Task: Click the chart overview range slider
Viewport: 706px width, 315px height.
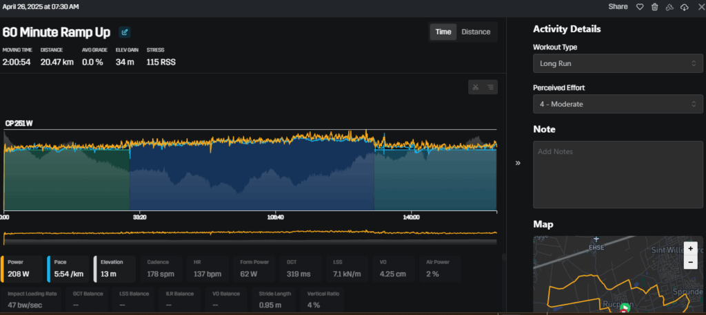Action: tap(250, 236)
